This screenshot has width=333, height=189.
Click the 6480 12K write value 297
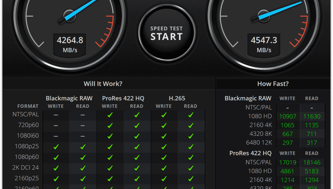click(287, 143)
